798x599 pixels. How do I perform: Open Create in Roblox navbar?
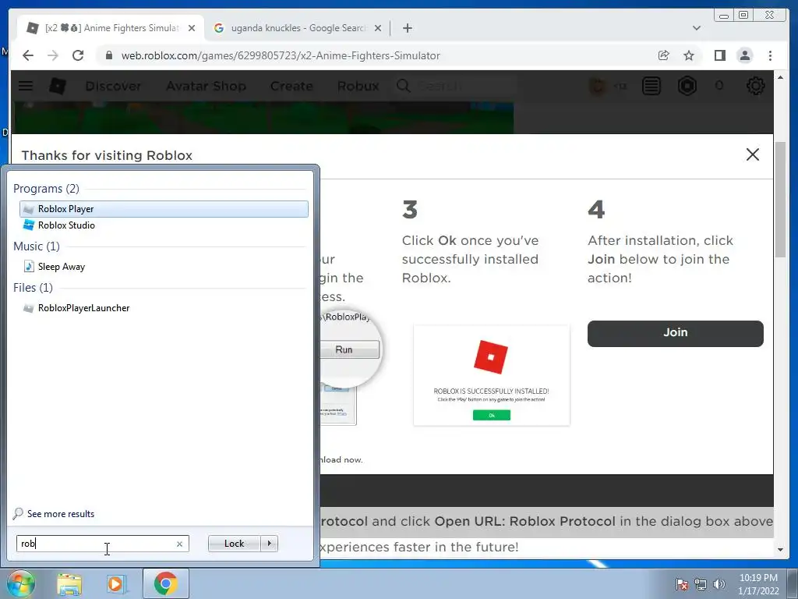(291, 86)
